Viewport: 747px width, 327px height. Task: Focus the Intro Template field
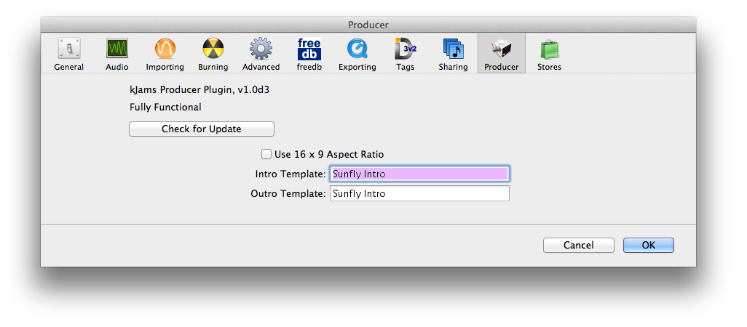(419, 174)
